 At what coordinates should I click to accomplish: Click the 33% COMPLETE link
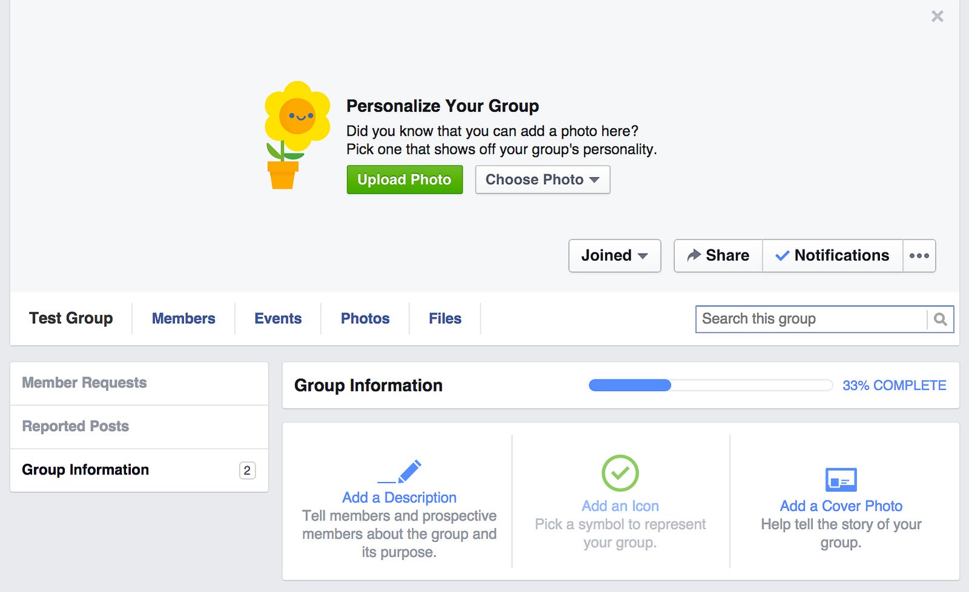(x=894, y=386)
